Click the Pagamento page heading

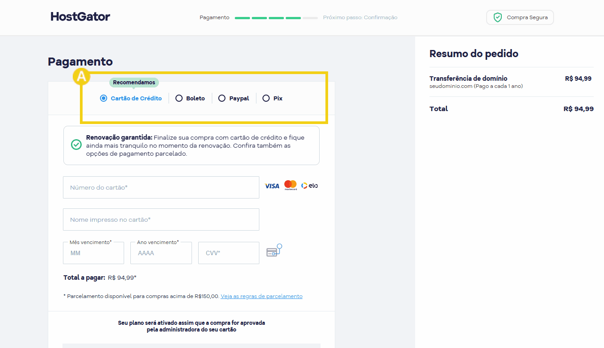pos(80,62)
